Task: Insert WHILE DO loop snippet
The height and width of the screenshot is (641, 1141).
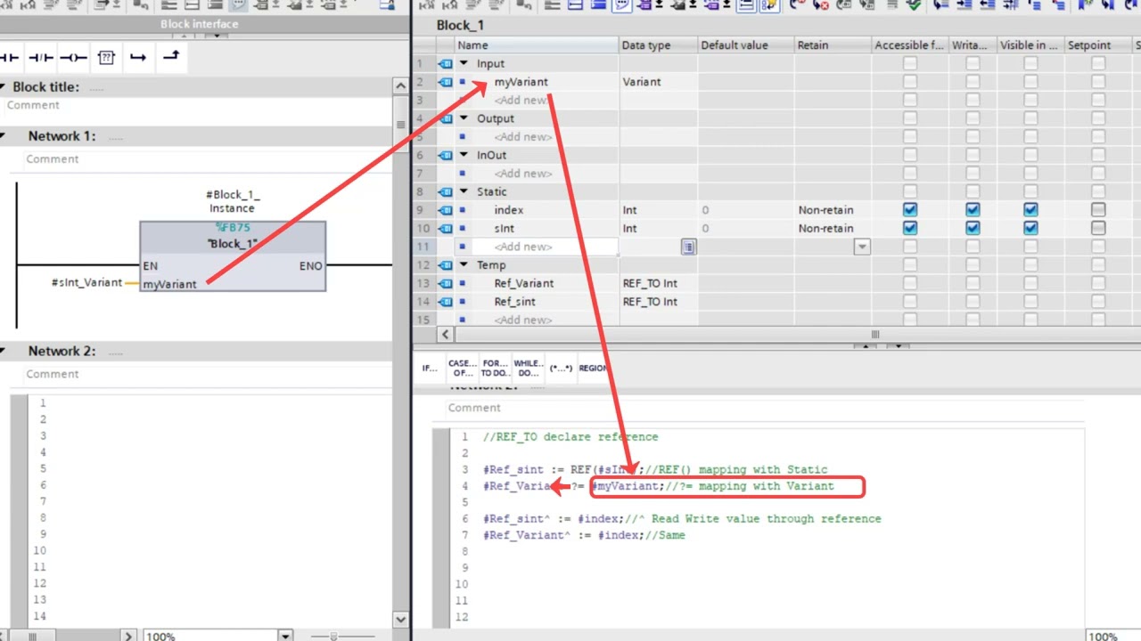Action: 528,368
